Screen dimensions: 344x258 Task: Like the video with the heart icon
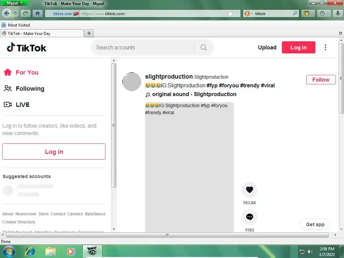[250, 189]
